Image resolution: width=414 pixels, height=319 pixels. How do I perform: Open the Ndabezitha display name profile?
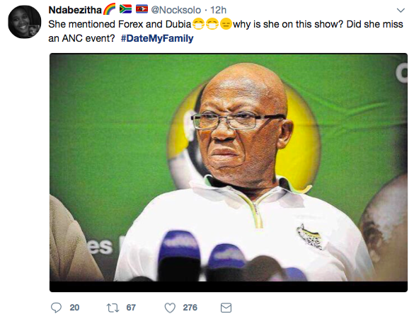[75, 10]
